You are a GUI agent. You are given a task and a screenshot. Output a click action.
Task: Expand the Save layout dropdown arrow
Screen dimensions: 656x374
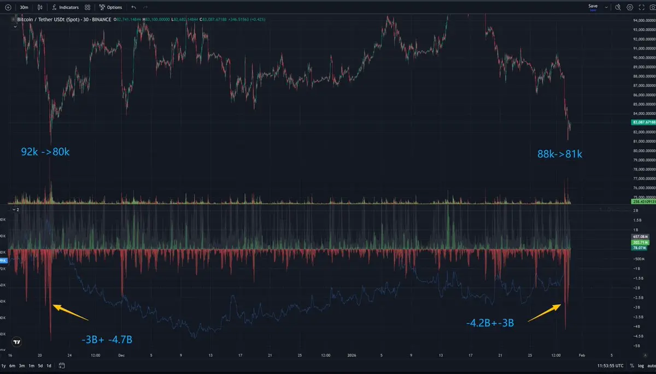click(606, 7)
